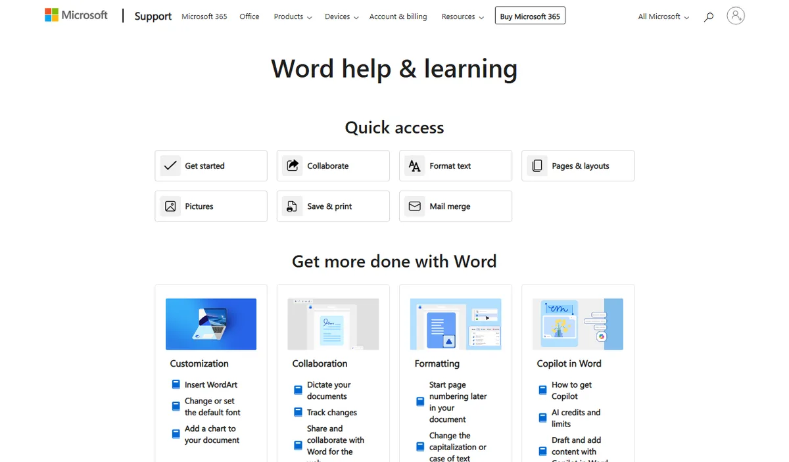The width and height of the screenshot is (789, 462).
Task: Click book icon beside Change or set default font
Action: [176, 406]
